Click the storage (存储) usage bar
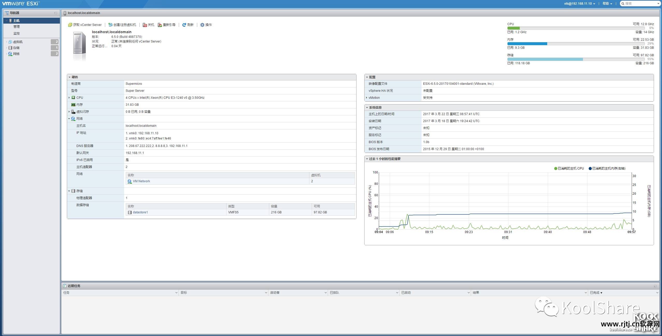Screen dimensions: 662x336 (x=576, y=59)
